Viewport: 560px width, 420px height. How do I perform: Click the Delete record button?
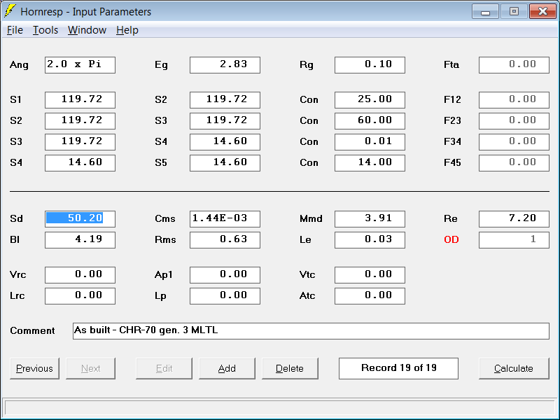(290, 368)
